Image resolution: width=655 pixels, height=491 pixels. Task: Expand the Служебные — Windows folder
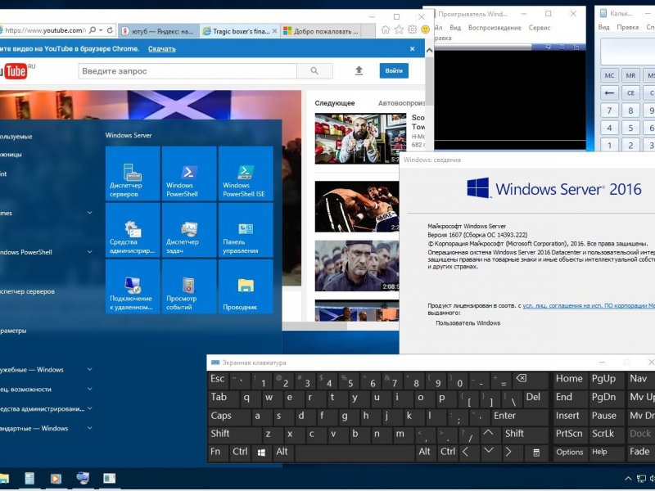point(90,370)
